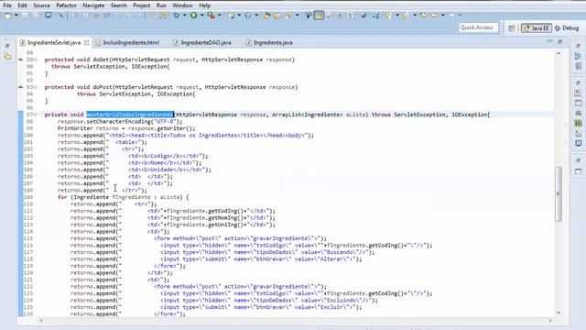Screen dimensions: 586x330
Task: Click into the Quick Access field
Action: pos(478,27)
